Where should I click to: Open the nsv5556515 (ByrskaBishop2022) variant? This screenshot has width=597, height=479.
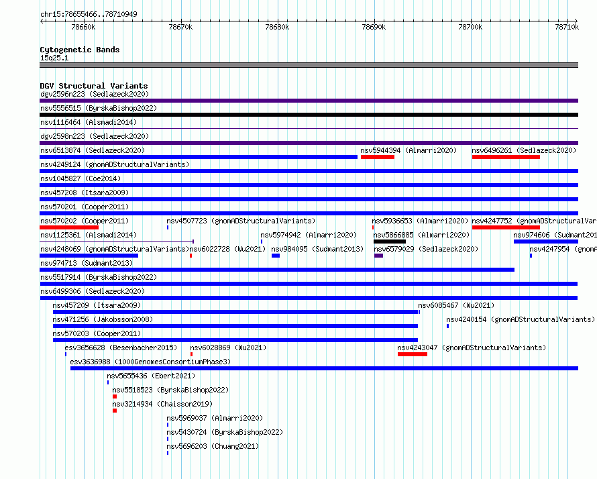pyautogui.click(x=99, y=108)
